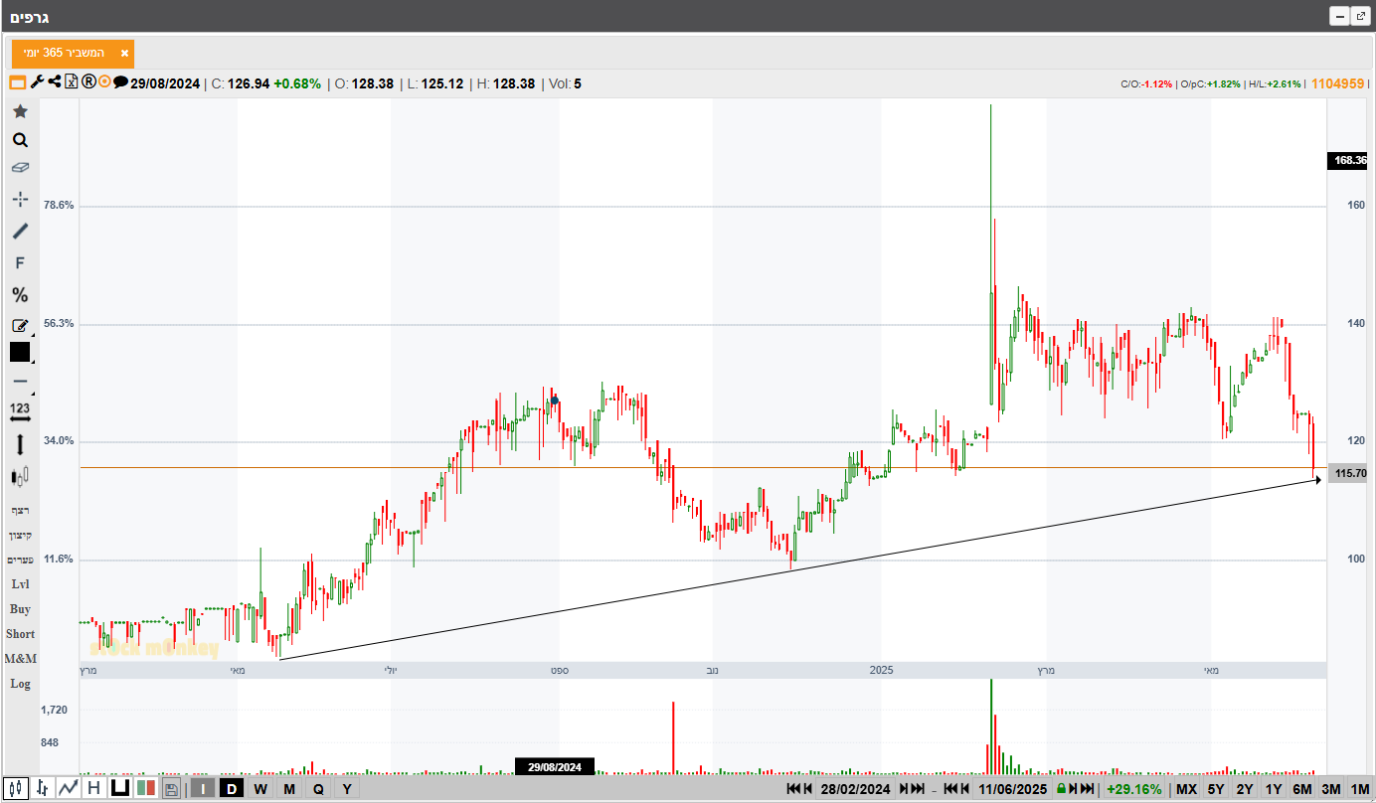Click the קיצון sidebar button
The width and height of the screenshot is (1376, 803).
[20, 535]
